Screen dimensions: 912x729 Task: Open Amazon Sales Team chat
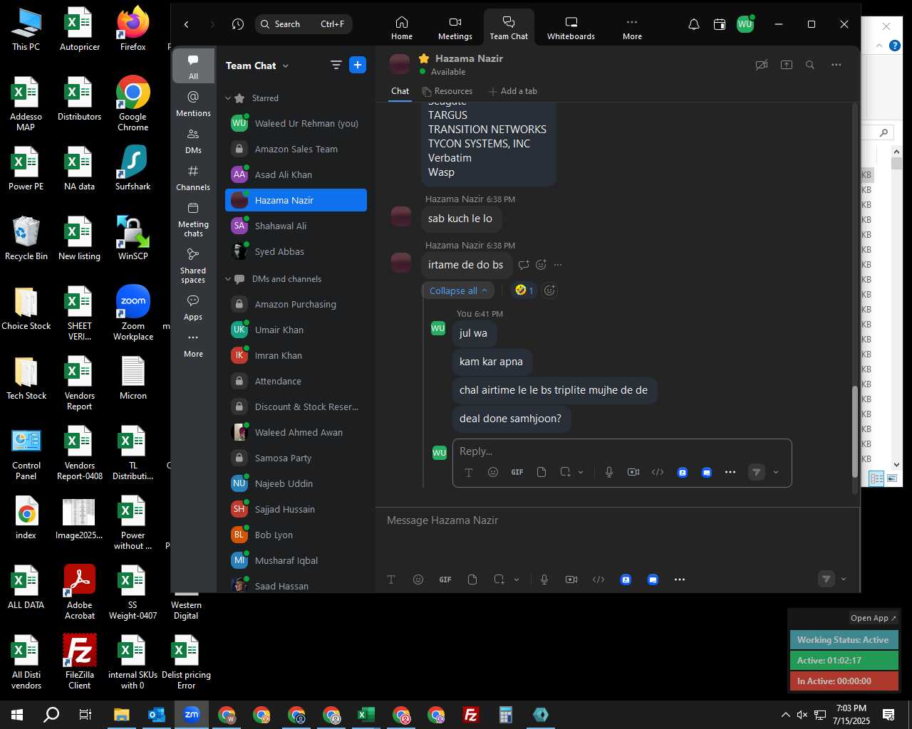click(x=296, y=149)
